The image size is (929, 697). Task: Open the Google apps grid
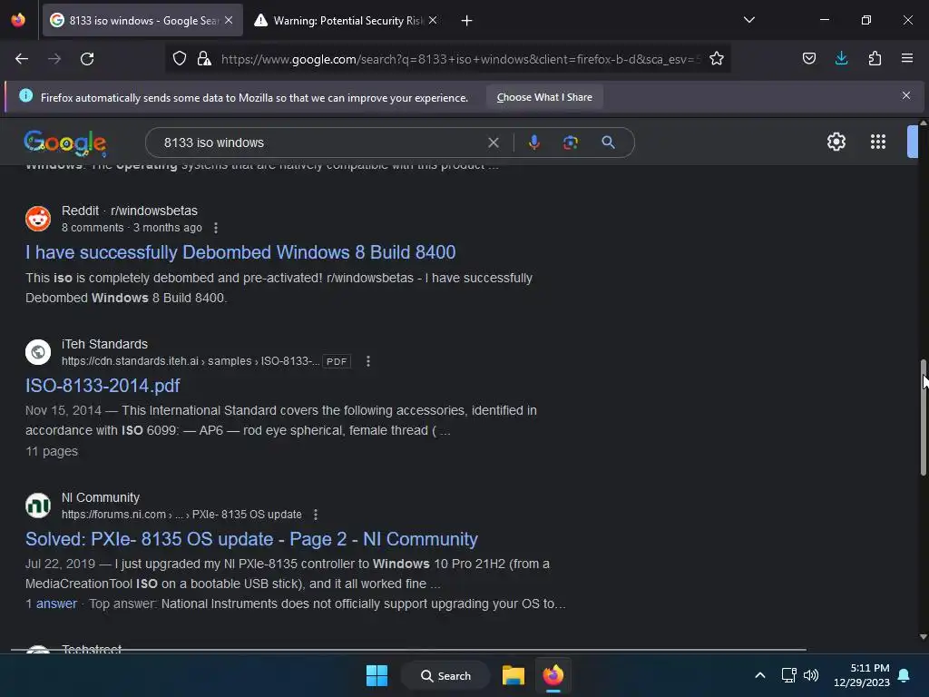(877, 142)
